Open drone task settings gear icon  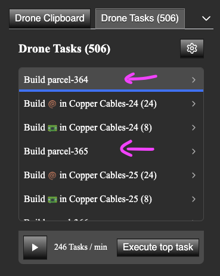pos(192,48)
